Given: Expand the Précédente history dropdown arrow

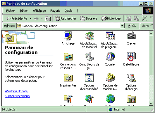Looking at the screenshot, I should [x=30, y=19].
